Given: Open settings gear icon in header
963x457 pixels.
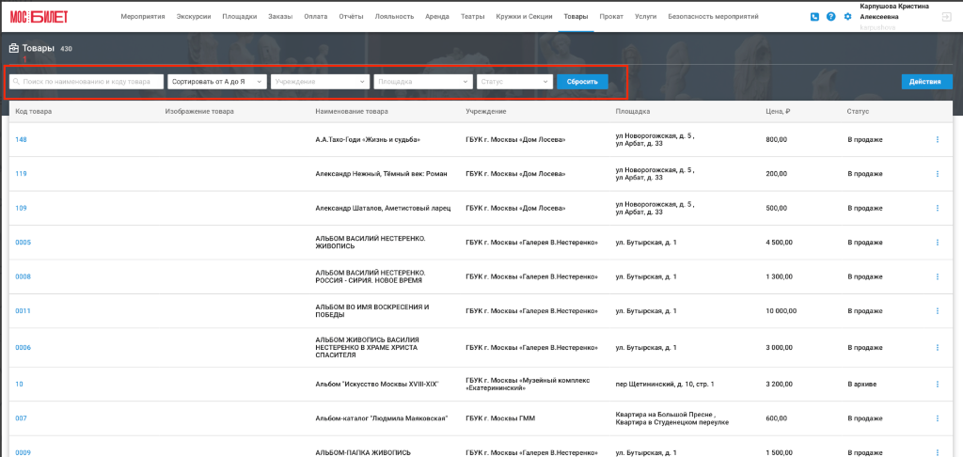Looking at the screenshot, I should (847, 17).
